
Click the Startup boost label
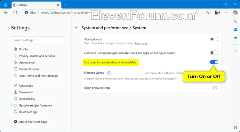[93, 39]
